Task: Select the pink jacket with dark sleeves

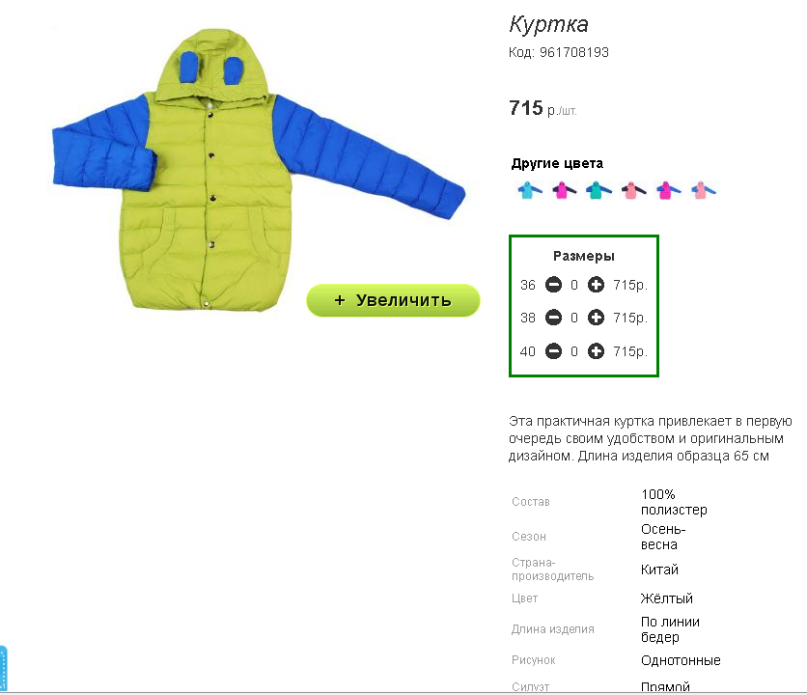Action: pyautogui.click(x=633, y=190)
